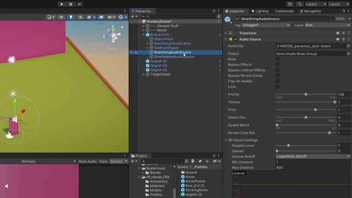Collapse the Bow_Evil (1) prefab
The height and width of the screenshot is (198, 352).
point(144,35)
